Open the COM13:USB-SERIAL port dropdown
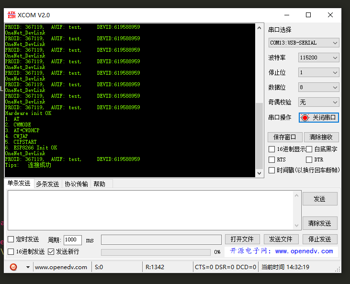This screenshot has width=350, height=284. [304, 43]
